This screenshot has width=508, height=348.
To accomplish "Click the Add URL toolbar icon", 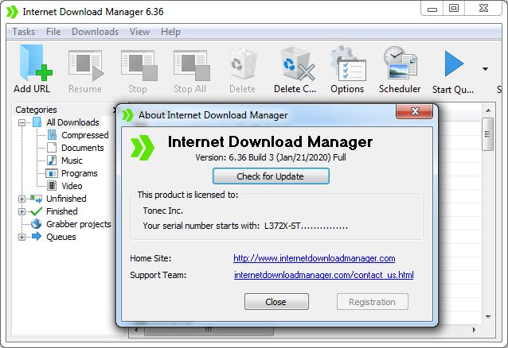I will 36,64.
